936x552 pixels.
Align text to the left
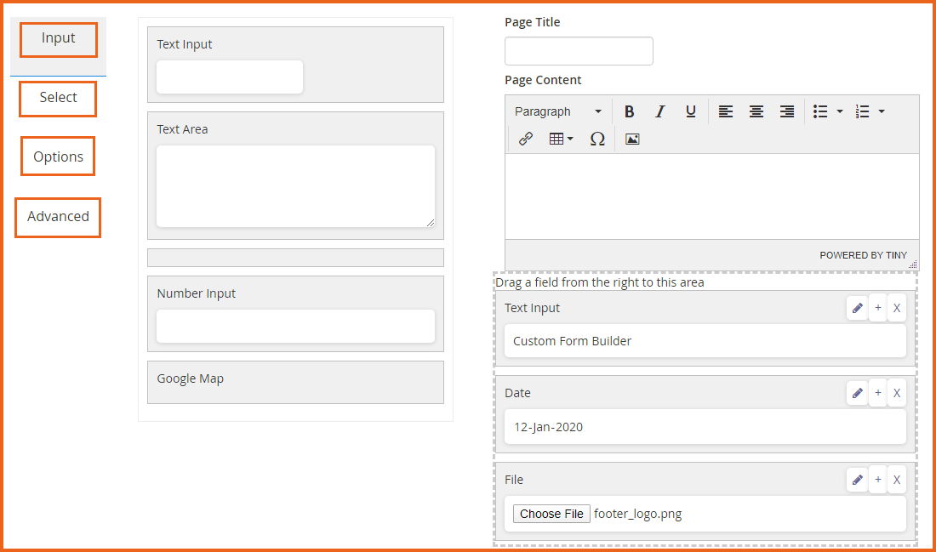[x=725, y=111]
